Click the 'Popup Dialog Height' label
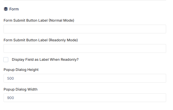The width and height of the screenshot is (173, 110). [21, 70]
